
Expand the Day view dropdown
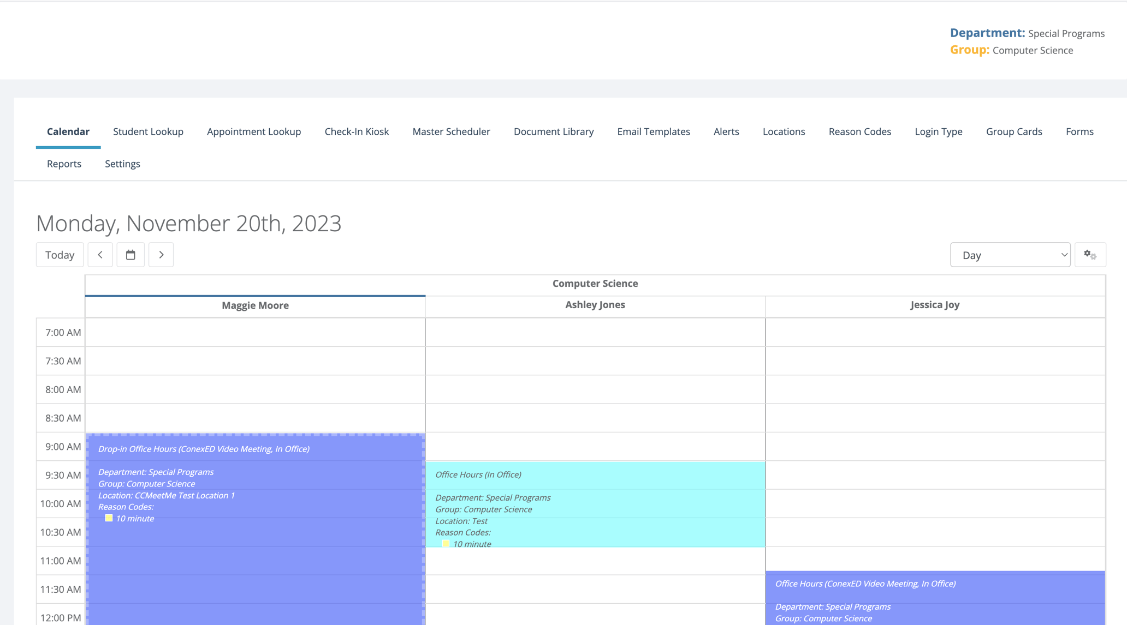[1010, 255]
